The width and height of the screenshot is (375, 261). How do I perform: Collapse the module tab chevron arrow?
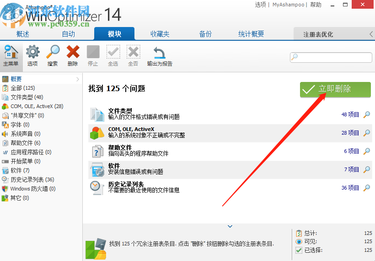coord(371,34)
